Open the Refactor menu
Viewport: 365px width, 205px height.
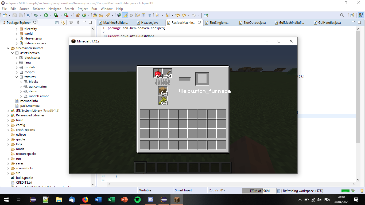(x=39, y=9)
